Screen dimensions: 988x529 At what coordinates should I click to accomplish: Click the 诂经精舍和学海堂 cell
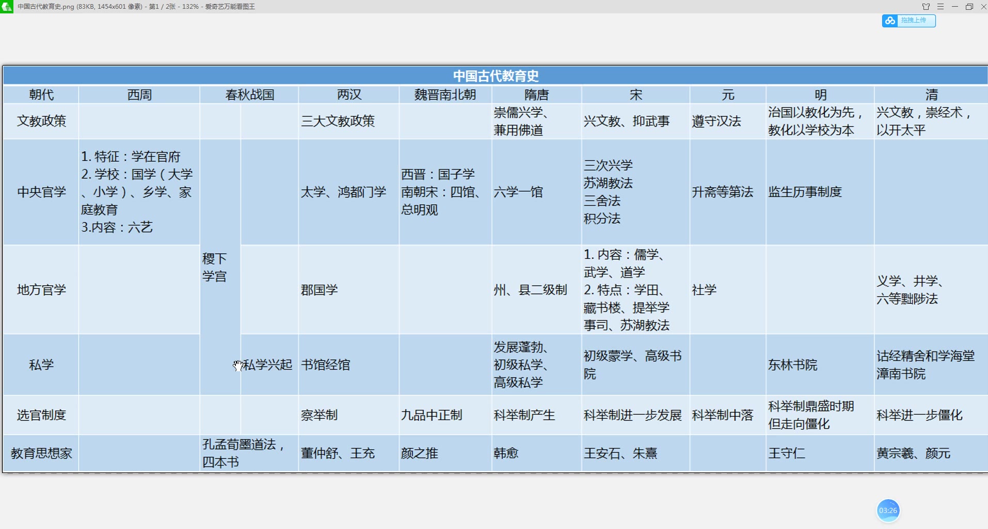[931, 365]
